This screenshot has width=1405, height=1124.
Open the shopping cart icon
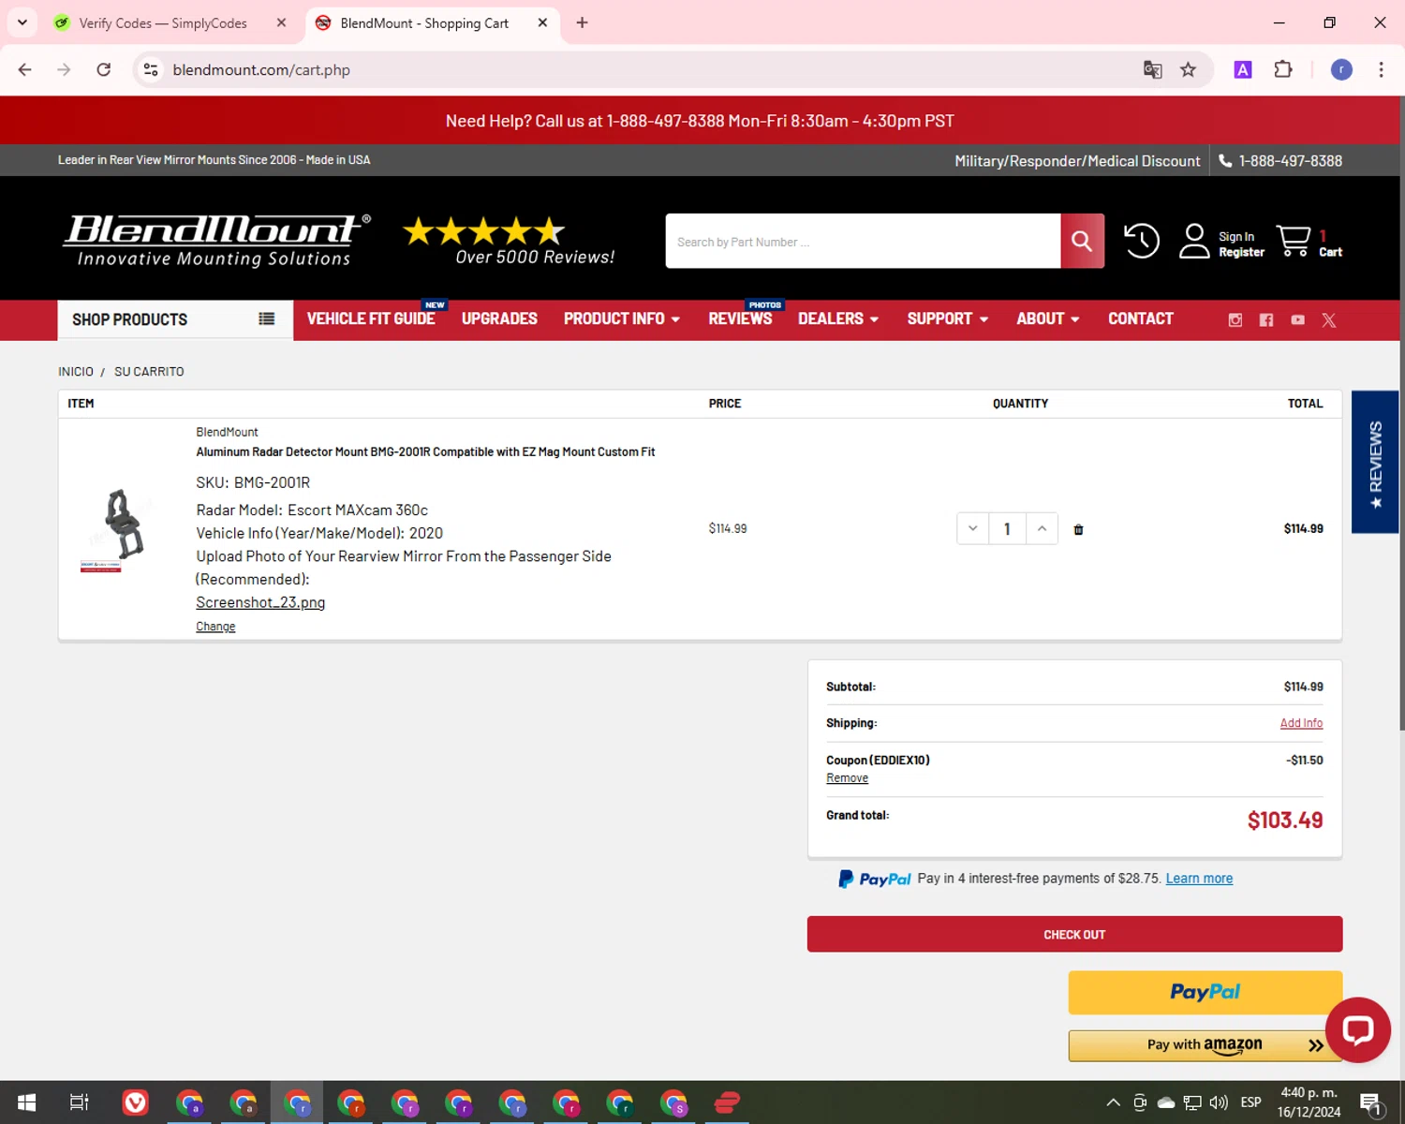tap(1294, 241)
